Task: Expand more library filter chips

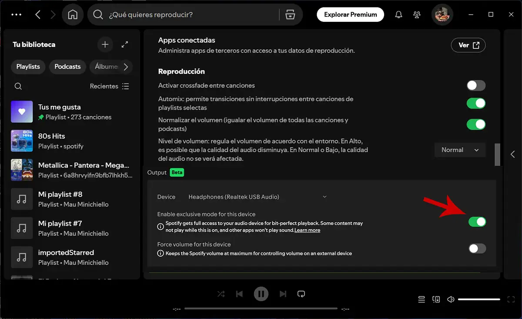Action: [126, 67]
